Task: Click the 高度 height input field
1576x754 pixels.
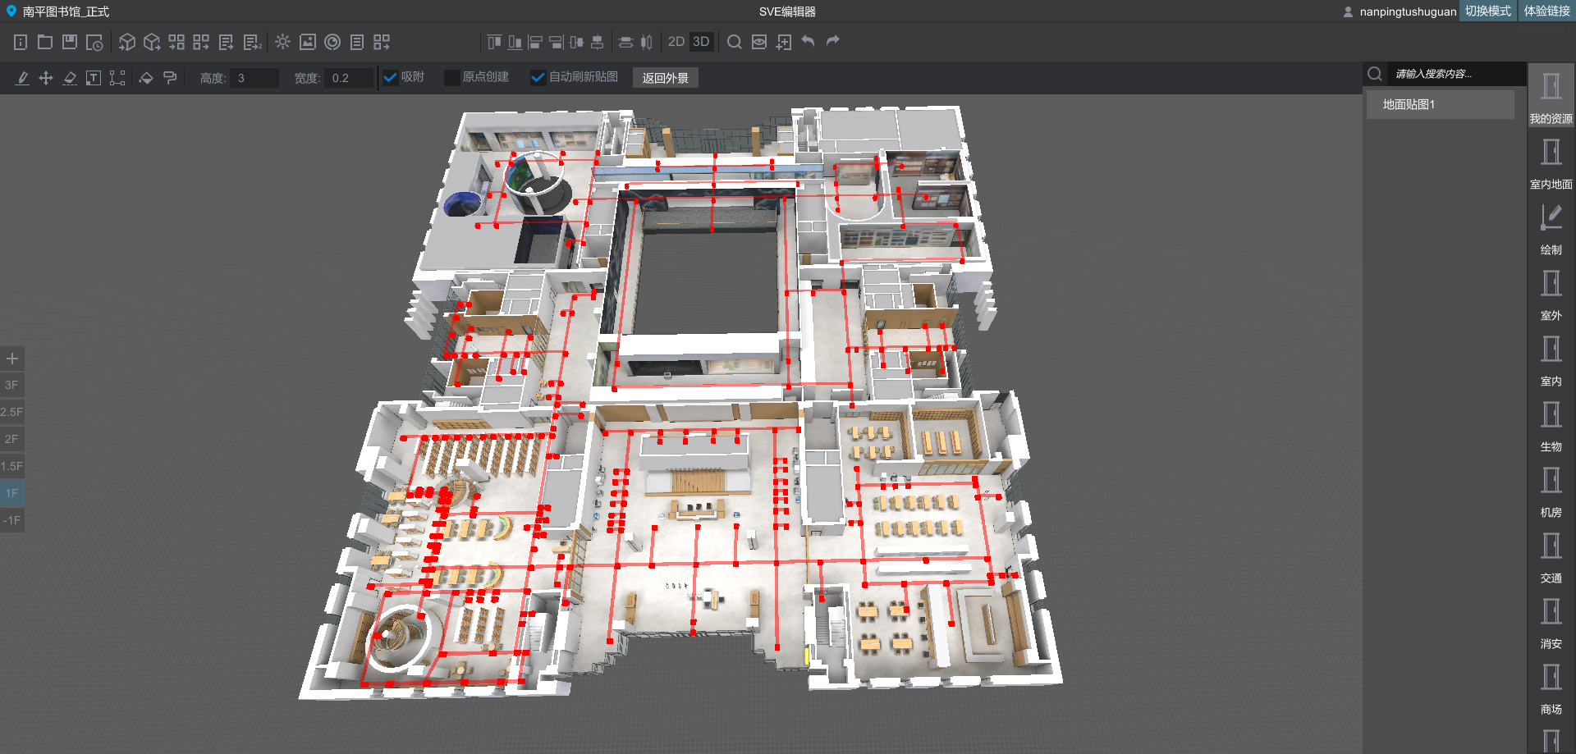Action: point(254,78)
